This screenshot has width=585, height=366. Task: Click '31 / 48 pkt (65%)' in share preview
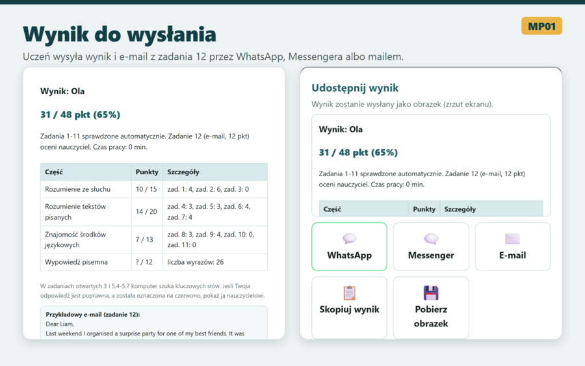coord(358,152)
